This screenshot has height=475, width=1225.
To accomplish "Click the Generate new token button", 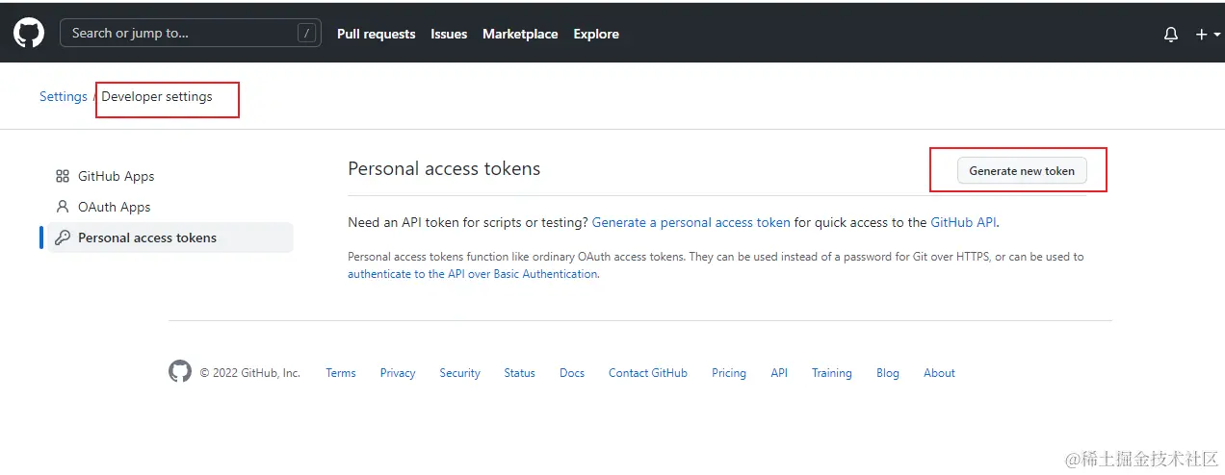I will [1022, 170].
